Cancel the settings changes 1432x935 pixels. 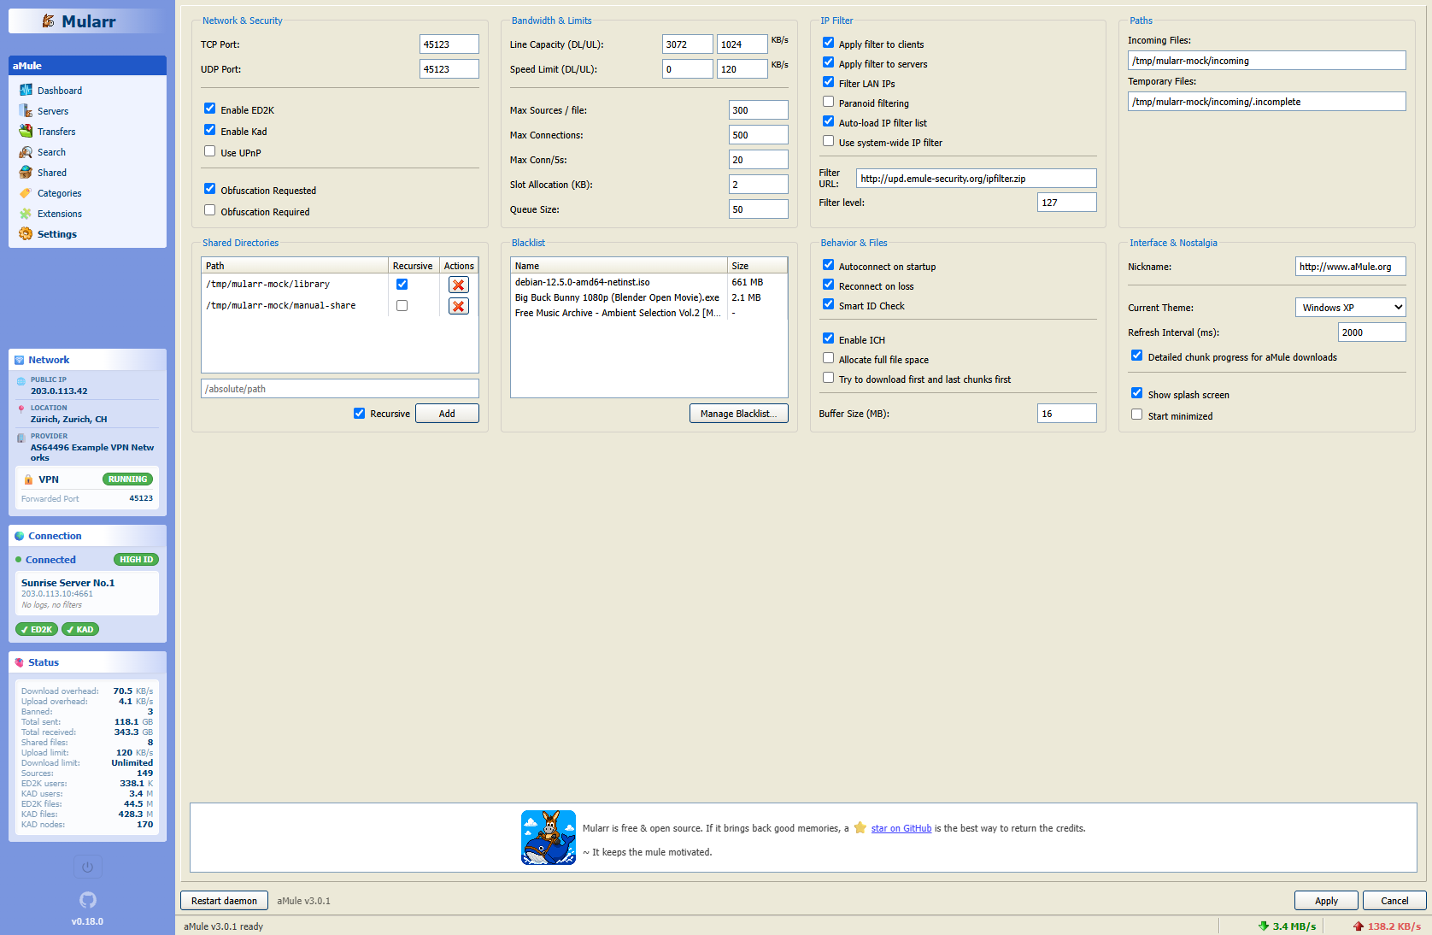[x=1394, y=901]
